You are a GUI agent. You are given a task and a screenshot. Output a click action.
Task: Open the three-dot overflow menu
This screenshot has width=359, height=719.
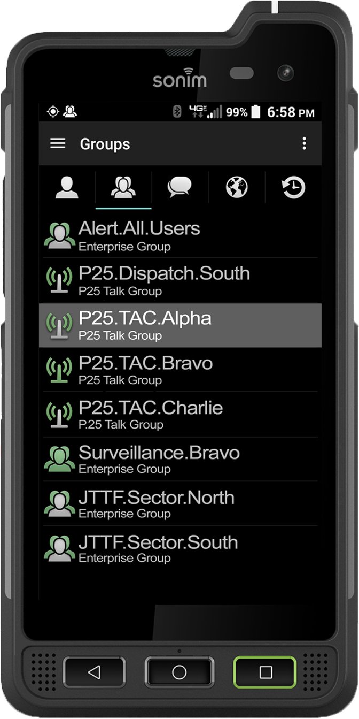coord(304,143)
